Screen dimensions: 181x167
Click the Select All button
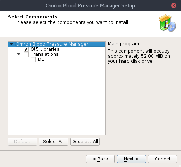pyautogui.click(x=54, y=142)
